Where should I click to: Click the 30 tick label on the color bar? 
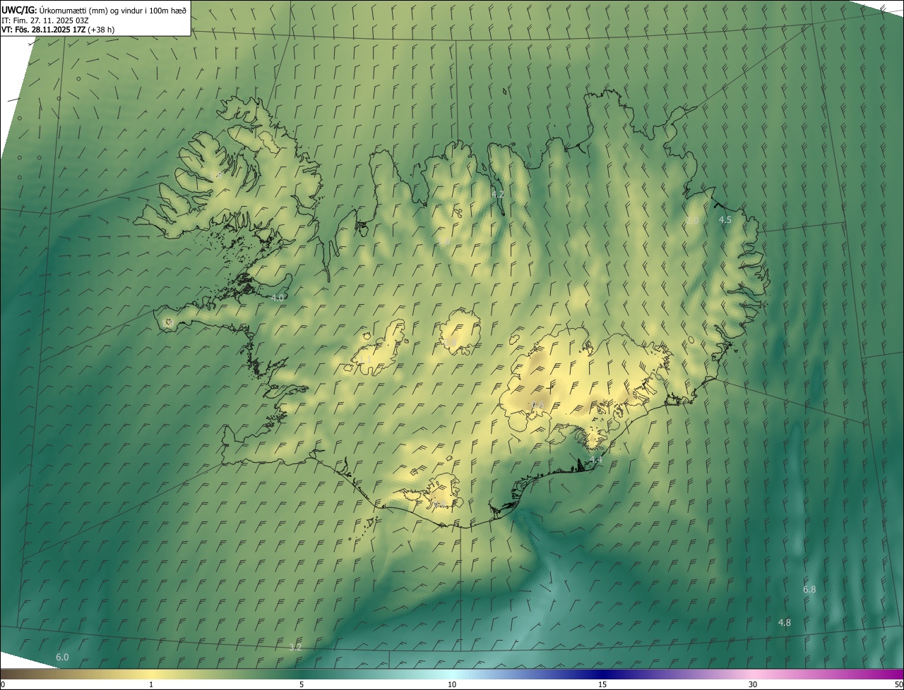[x=753, y=684]
